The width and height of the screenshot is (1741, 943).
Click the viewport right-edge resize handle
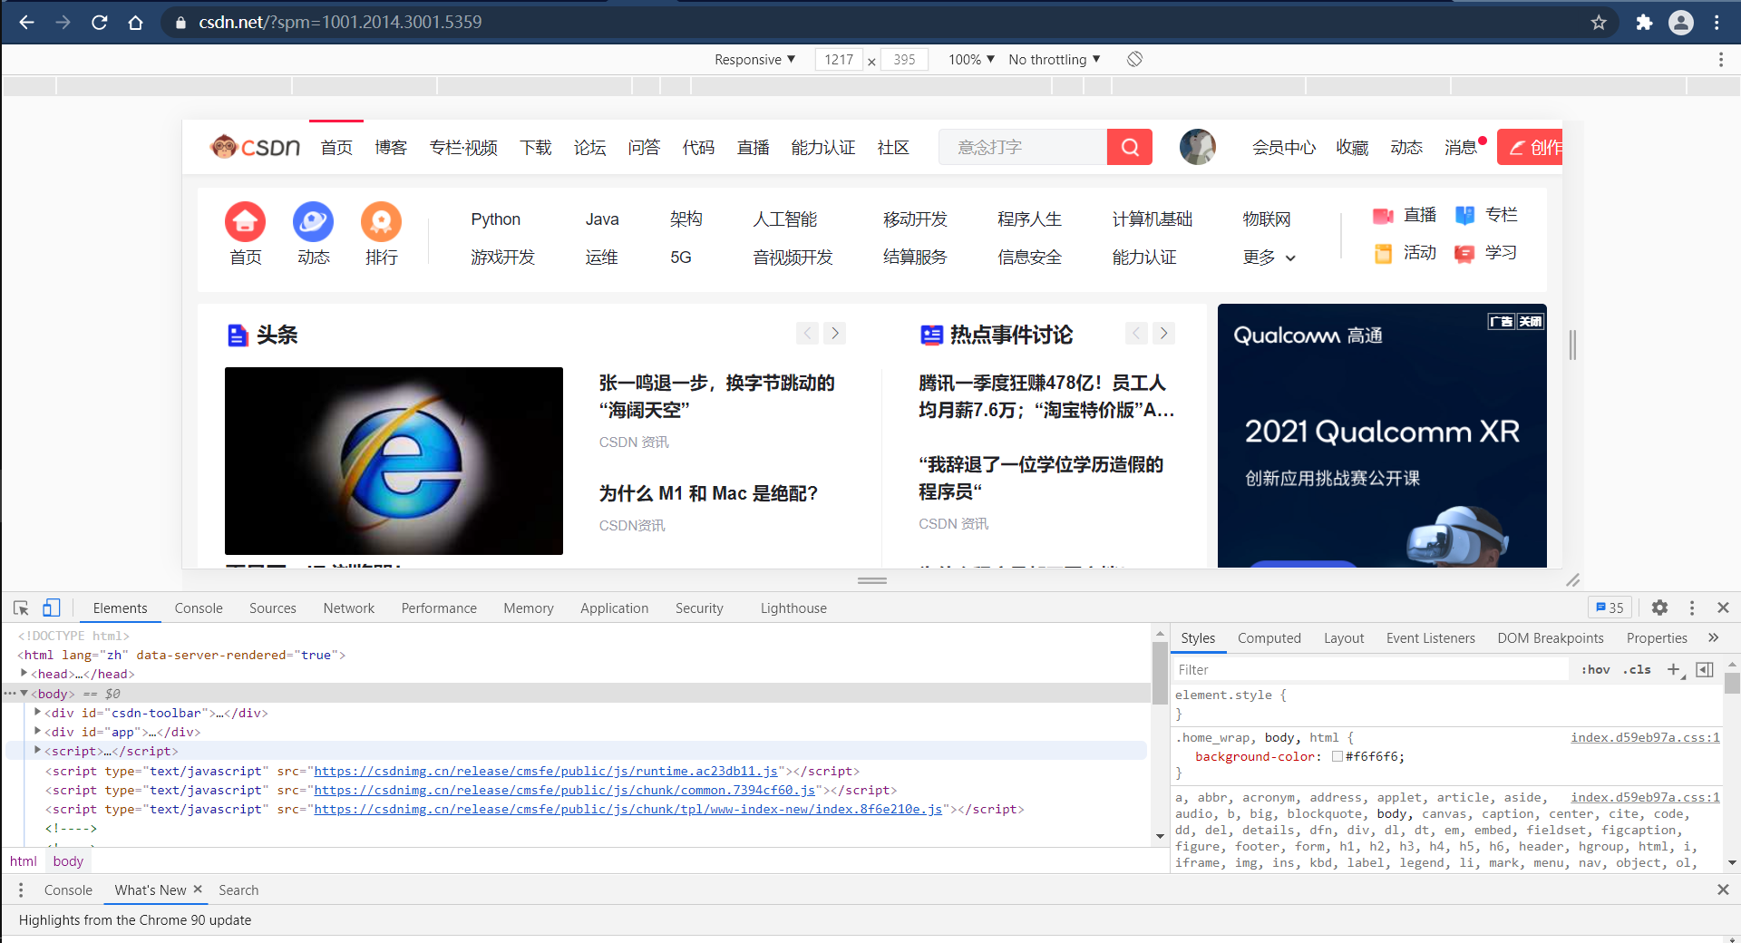click(1572, 345)
